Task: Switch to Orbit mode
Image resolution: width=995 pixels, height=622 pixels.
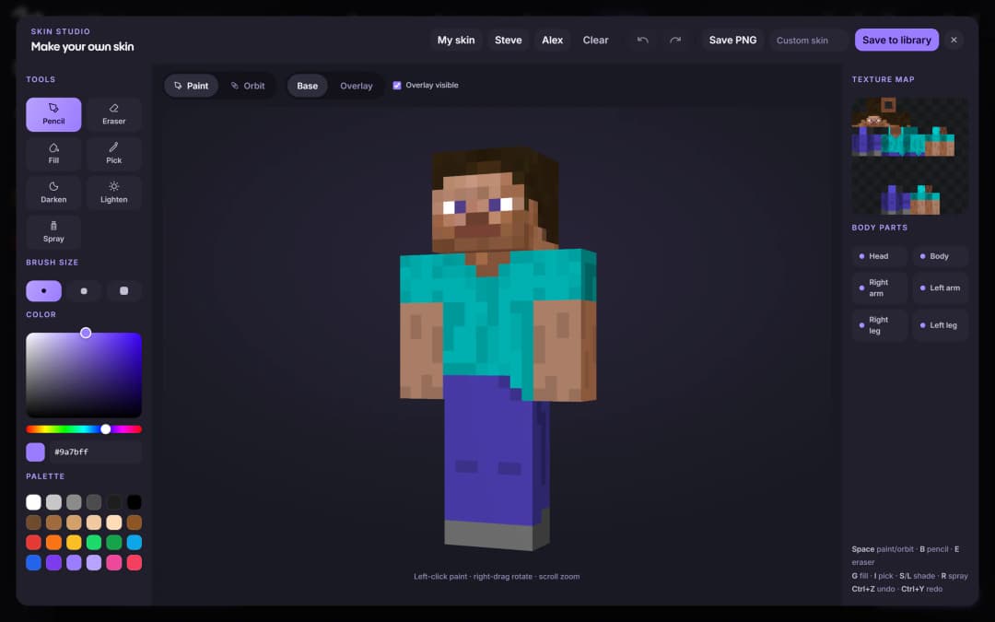Action: click(x=248, y=86)
